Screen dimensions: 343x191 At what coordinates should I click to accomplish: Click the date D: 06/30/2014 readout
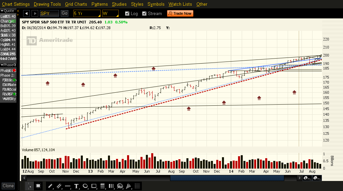point(34,28)
